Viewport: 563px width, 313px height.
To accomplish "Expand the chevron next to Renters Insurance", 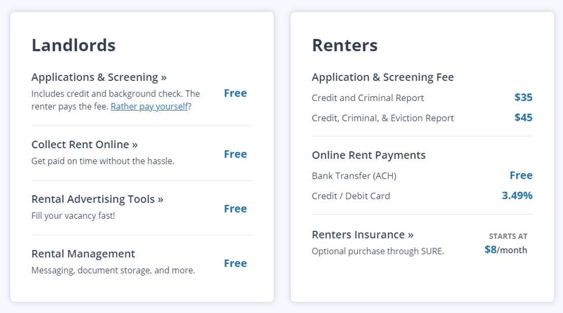I will 410,234.
